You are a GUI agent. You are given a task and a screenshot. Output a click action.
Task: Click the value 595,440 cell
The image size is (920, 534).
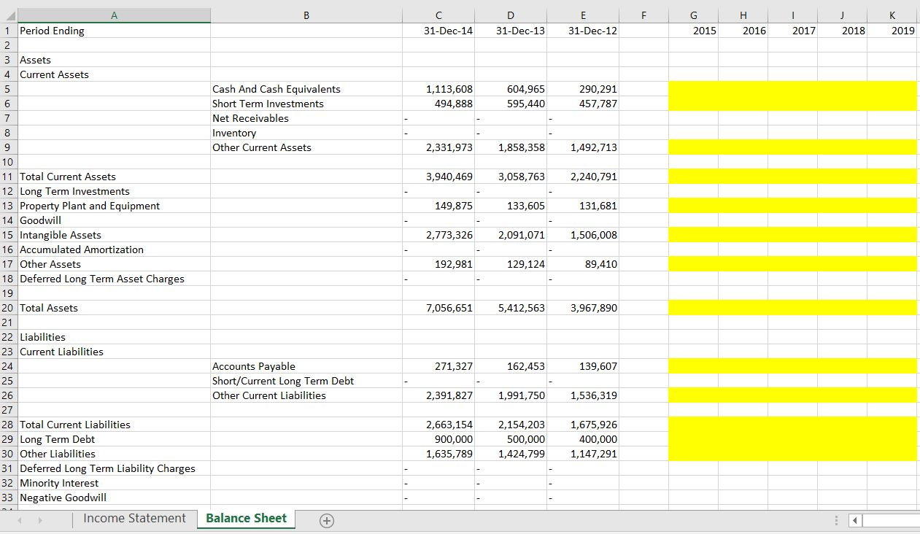pos(511,104)
